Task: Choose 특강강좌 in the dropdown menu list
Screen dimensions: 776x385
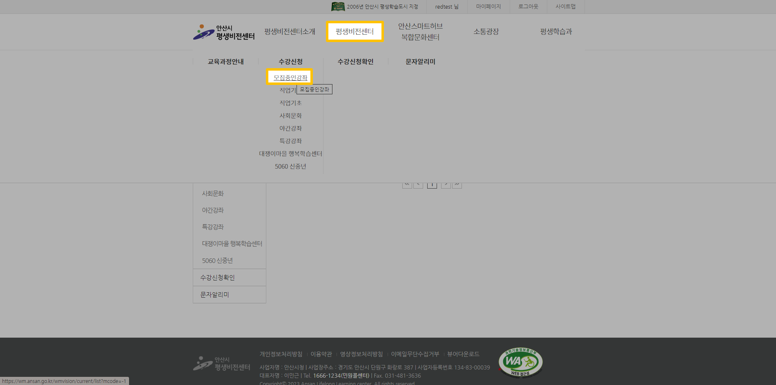Action: (x=290, y=141)
